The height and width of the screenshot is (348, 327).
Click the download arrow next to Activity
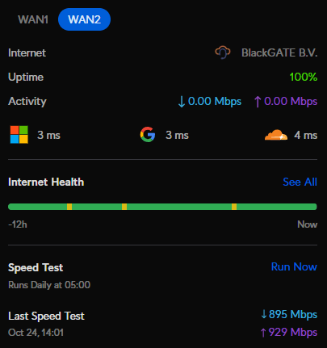182,102
